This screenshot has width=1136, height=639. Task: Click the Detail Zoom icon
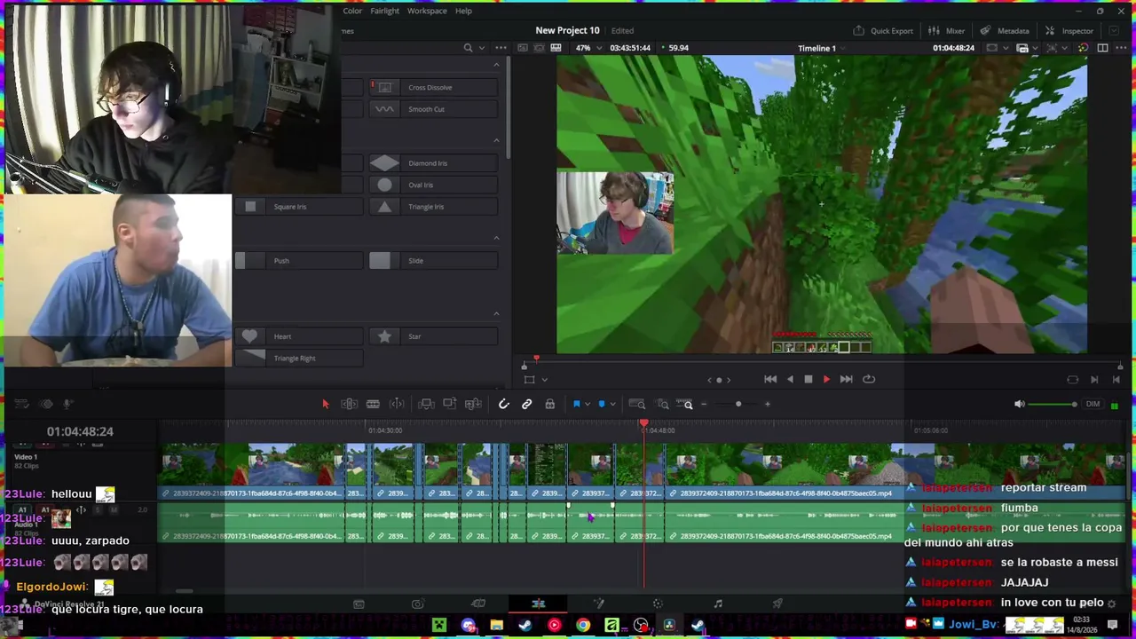tap(663, 404)
